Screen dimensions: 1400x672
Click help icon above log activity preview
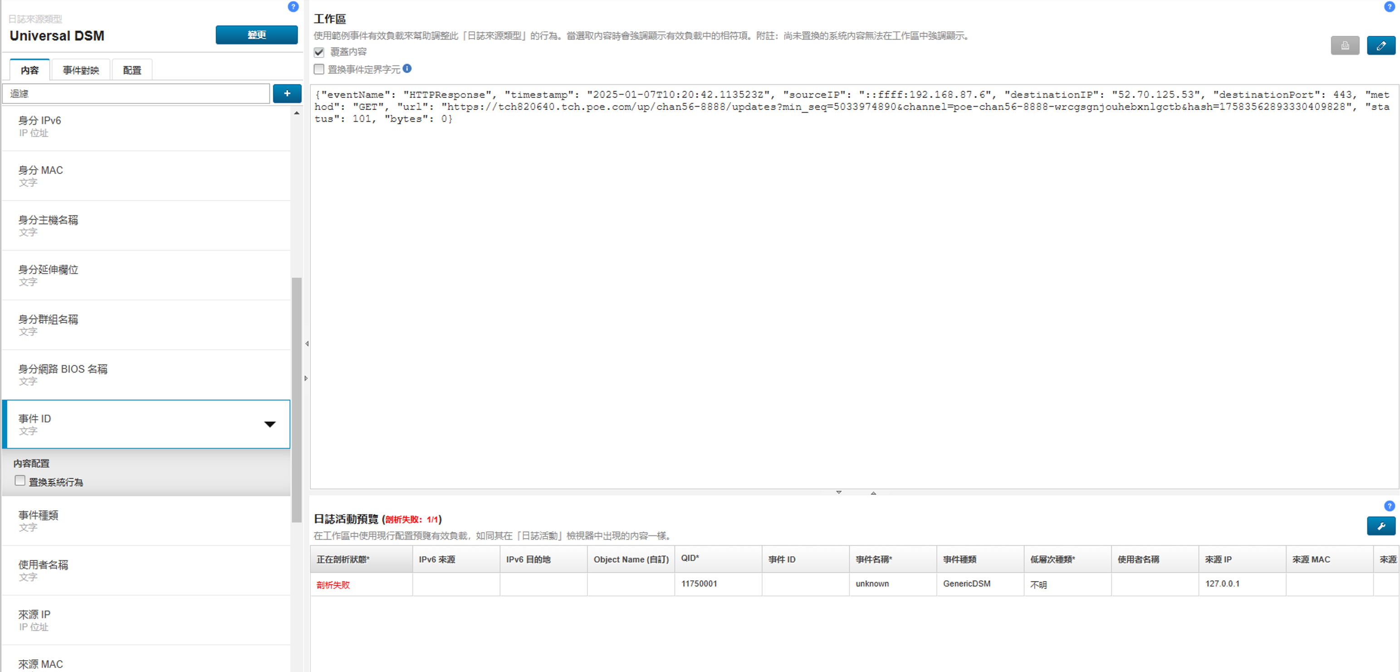[1389, 505]
